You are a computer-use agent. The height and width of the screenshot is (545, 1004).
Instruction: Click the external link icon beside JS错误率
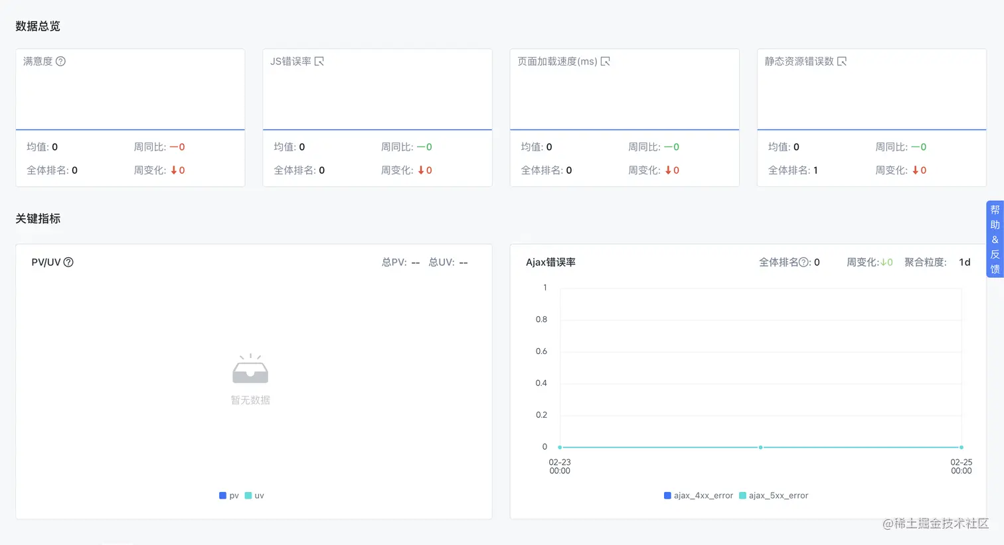tap(319, 60)
